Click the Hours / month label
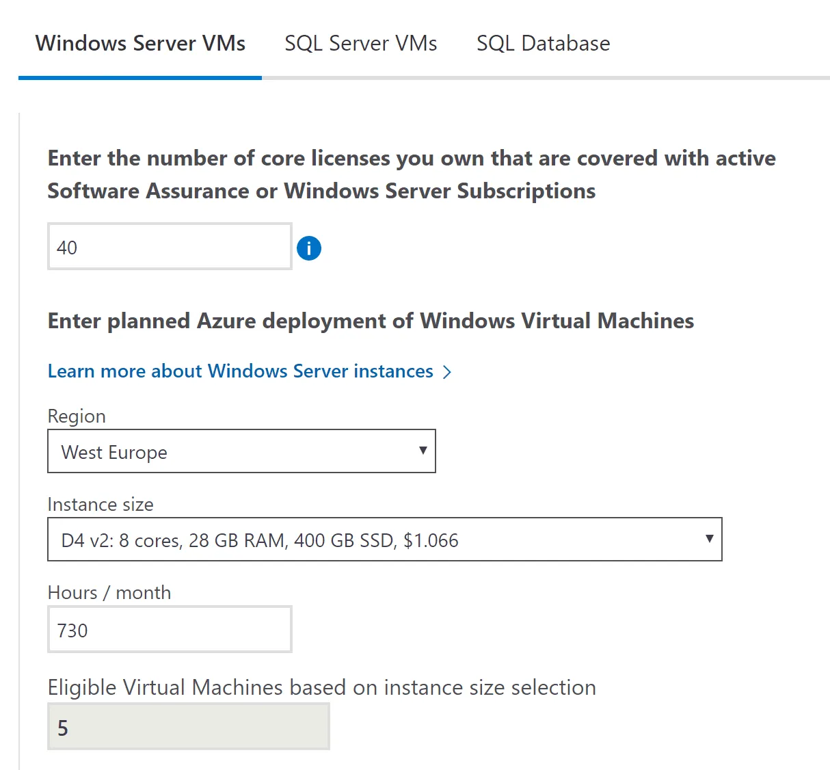The width and height of the screenshot is (830, 770). [x=109, y=592]
